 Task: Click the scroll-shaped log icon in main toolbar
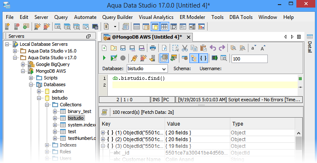[x=125, y=26]
